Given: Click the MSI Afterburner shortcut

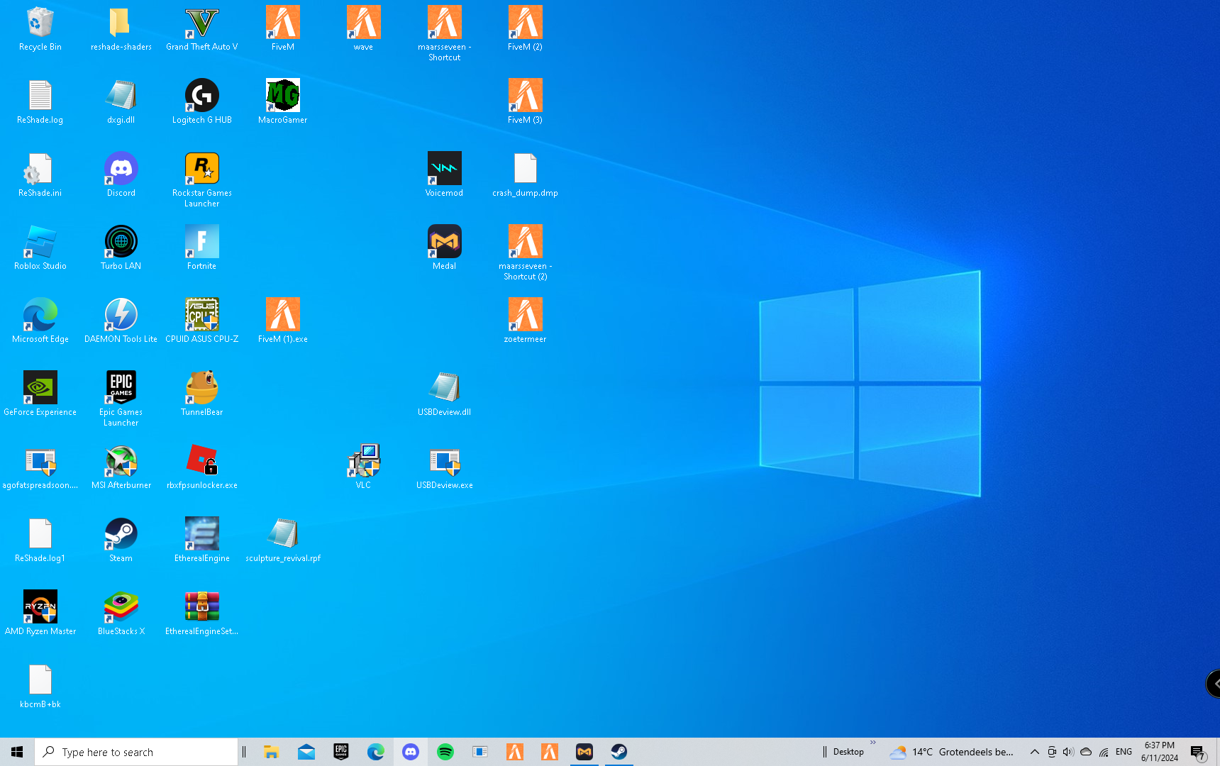Looking at the screenshot, I should 121,462.
